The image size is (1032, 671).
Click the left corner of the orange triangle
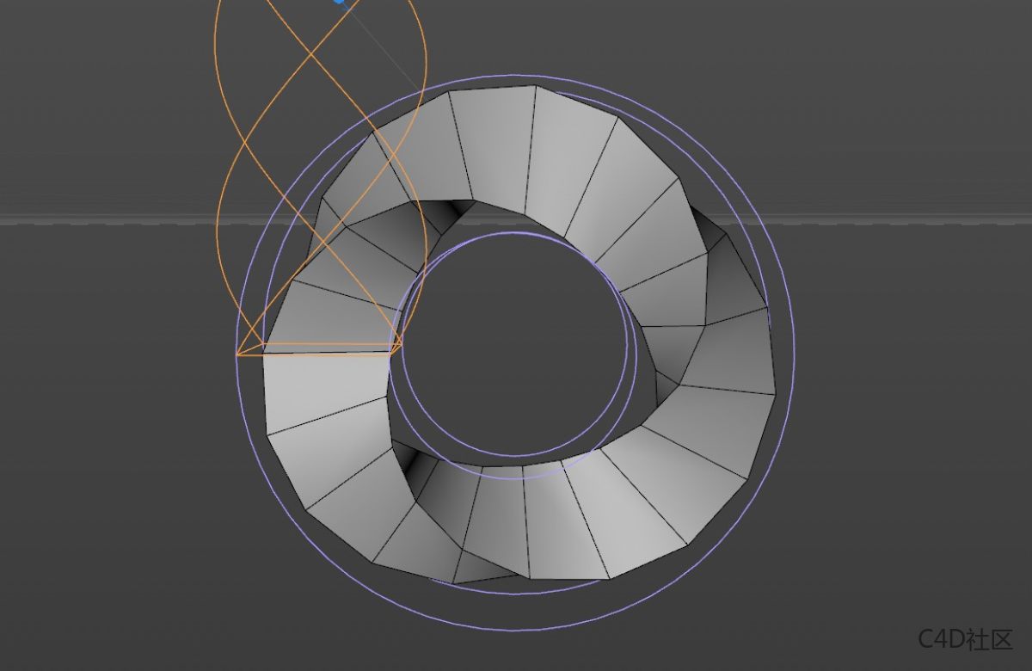238,354
